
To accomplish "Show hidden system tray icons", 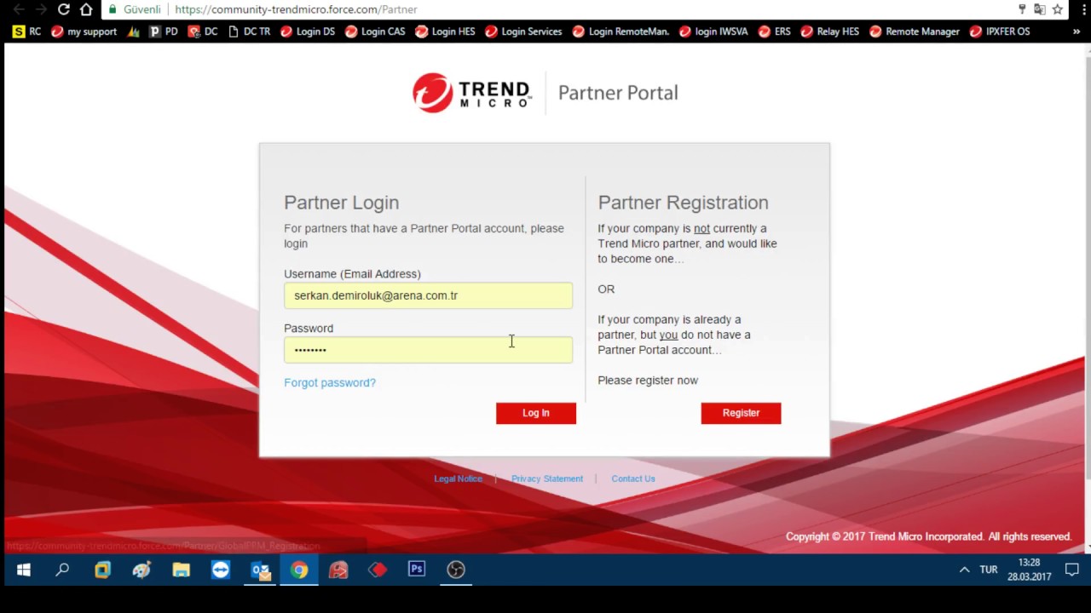I will pyautogui.click(x=964, y=570).
